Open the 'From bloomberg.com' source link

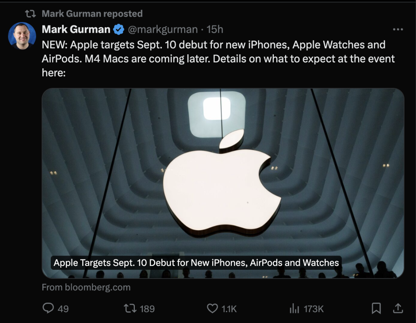86,288
